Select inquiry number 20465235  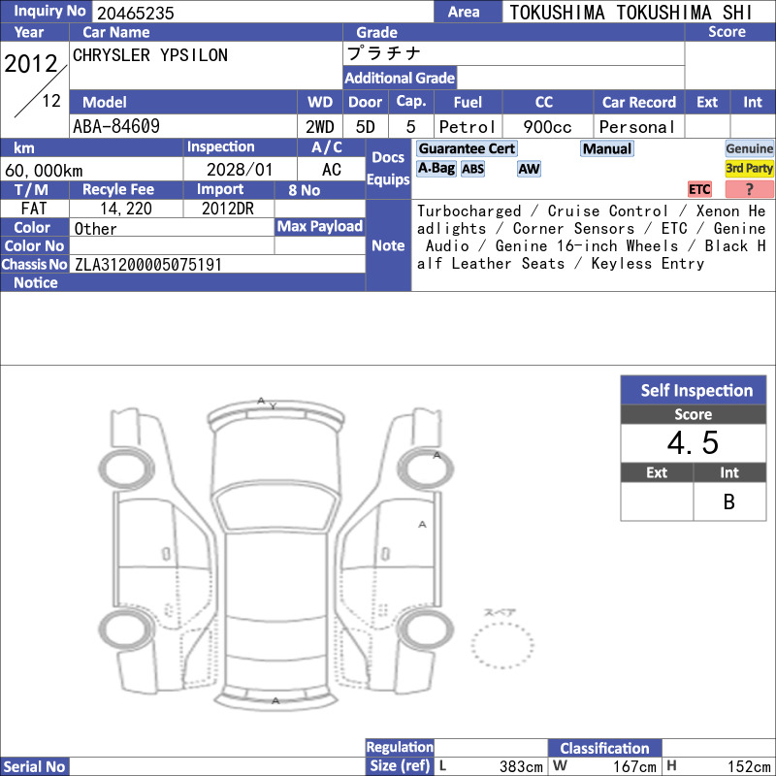coord(136,13)
